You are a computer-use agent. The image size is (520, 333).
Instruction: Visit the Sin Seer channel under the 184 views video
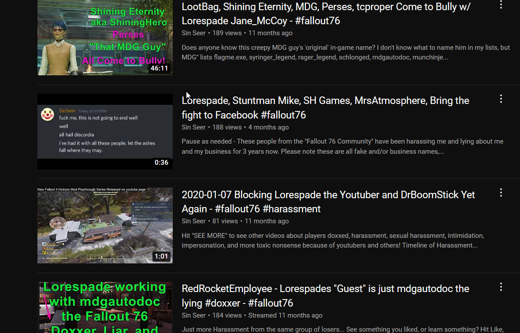pyautogui.click(x=193, y=315)
